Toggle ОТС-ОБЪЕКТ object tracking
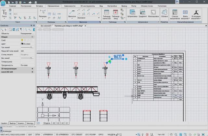Viewport: 208px width, 136px height. (x=77, y=134)
